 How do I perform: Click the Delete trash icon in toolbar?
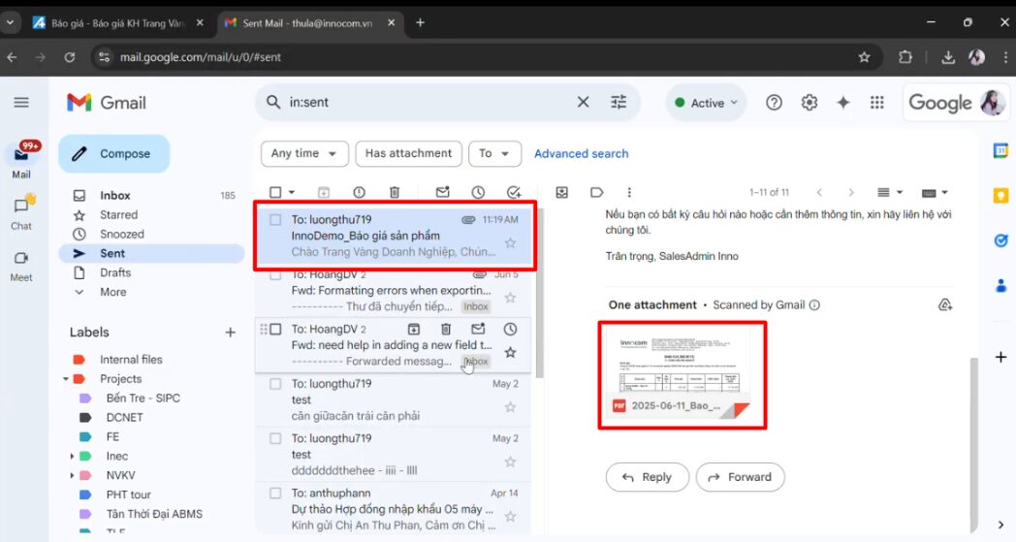click(395, 192)
